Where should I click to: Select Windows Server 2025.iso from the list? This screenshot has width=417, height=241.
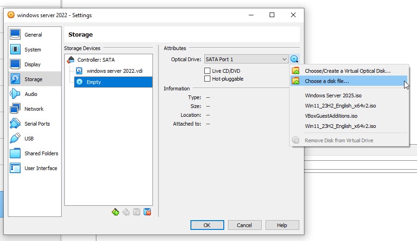[x=333, y=95]
